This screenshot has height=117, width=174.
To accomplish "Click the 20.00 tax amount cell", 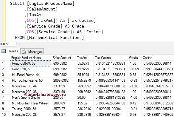I will click(84, 98).
